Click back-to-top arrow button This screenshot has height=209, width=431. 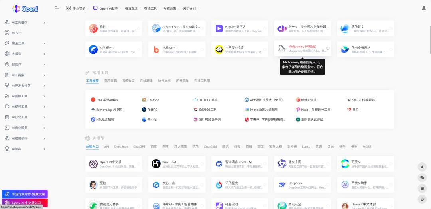click(422, 167)
